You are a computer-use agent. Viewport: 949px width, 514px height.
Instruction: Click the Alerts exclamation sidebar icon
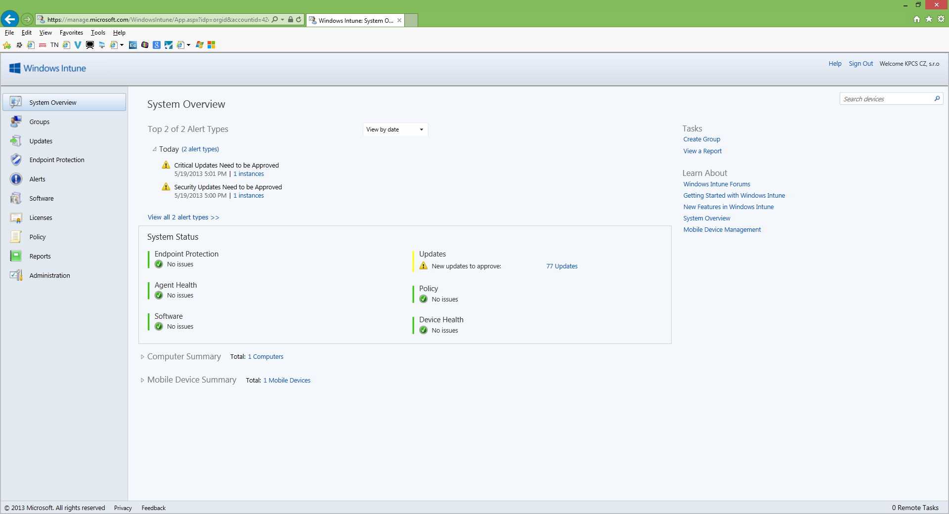pos(16,179)
